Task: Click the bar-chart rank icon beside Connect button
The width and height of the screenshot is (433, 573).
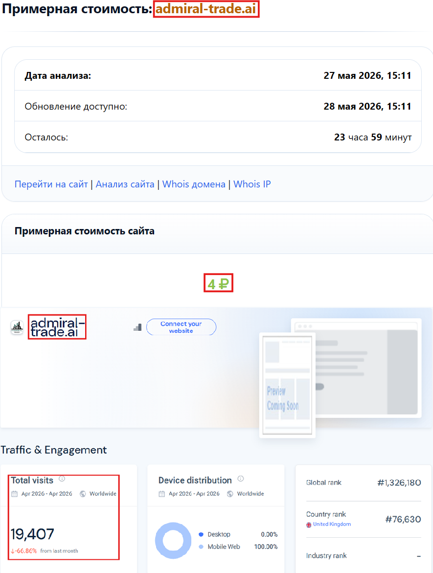Action: pyautogui.click(x=137, y=327)
